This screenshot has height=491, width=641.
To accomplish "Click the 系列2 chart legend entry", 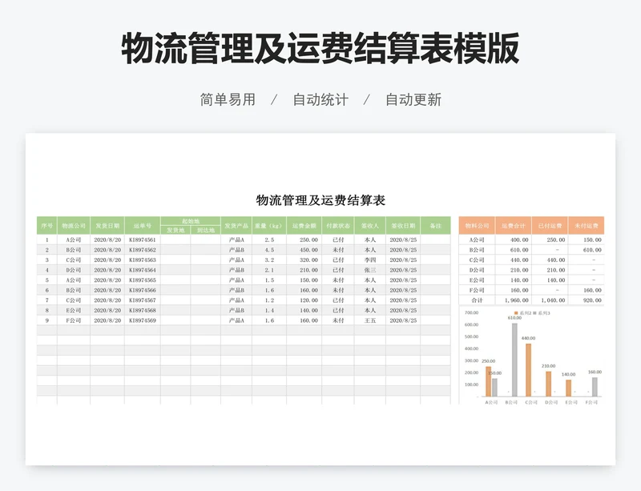I will pyautogui.click(x=523, y=312).
